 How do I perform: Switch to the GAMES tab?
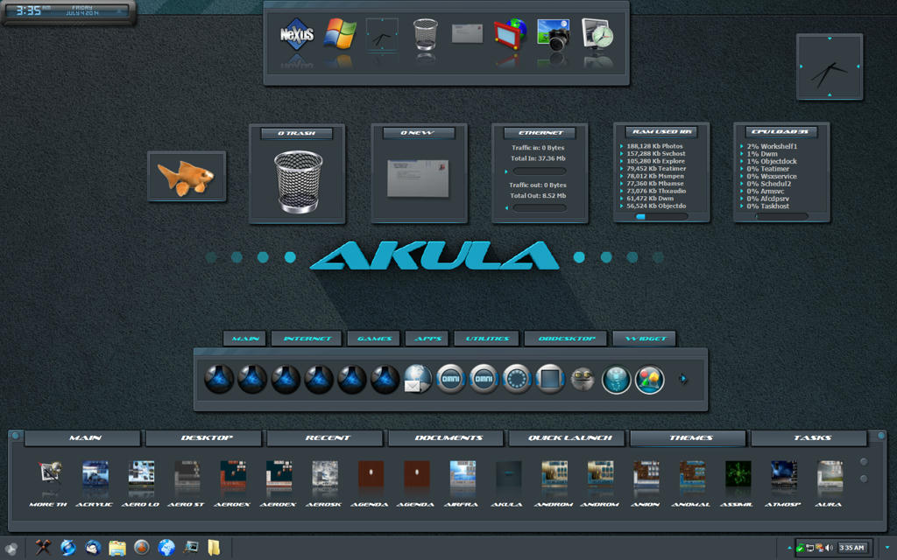coord(374,339)
